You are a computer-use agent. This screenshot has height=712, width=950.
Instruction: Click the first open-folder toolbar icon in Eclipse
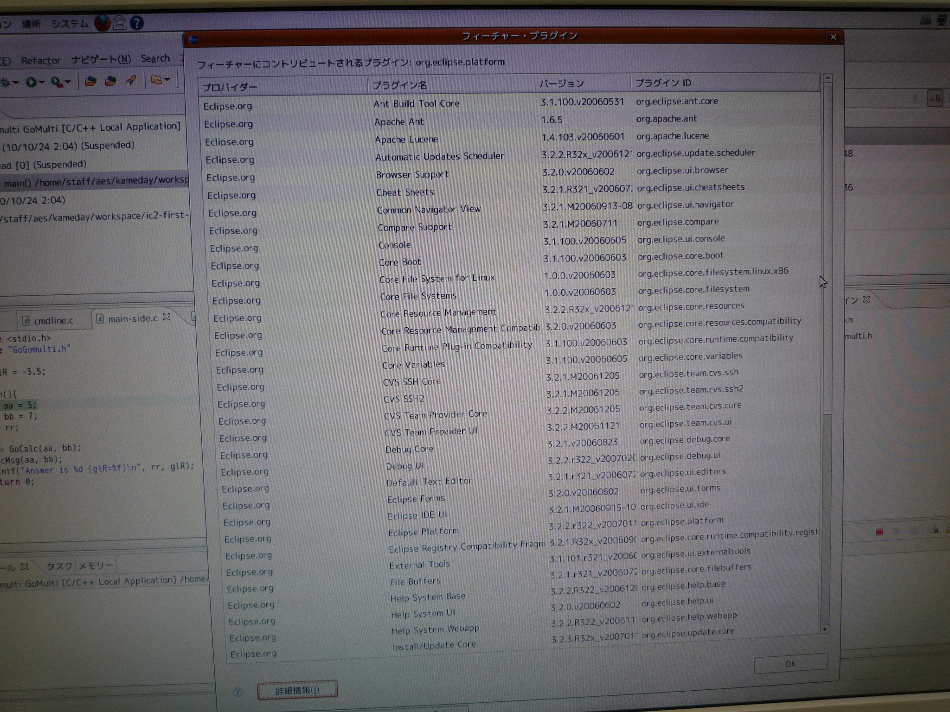90,81
